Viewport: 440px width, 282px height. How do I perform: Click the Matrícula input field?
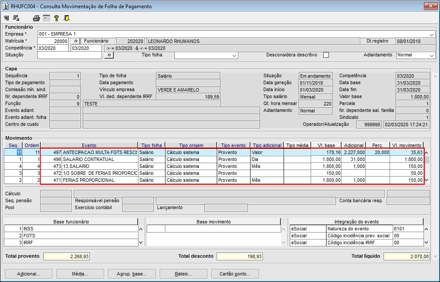pos(53,41)
